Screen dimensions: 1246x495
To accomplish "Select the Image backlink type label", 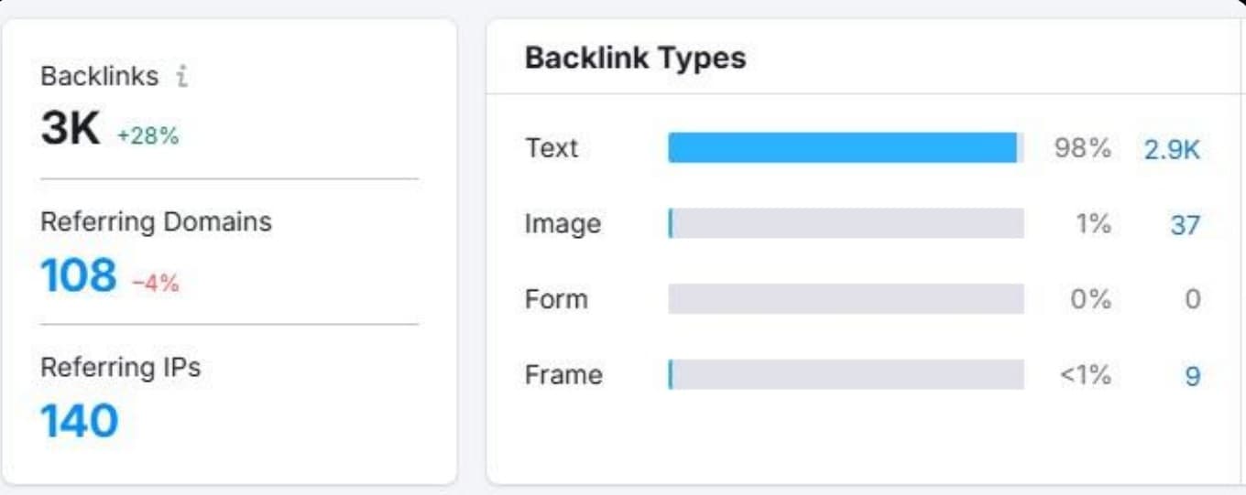I will pos(563,224).
